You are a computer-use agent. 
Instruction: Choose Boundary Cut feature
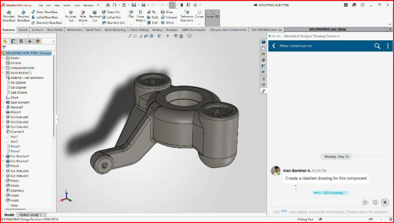tap(114, 22)
